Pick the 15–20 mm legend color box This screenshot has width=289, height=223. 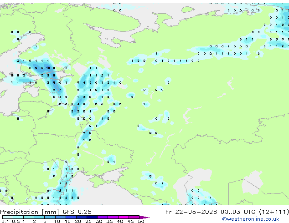(x=71, y=217)
